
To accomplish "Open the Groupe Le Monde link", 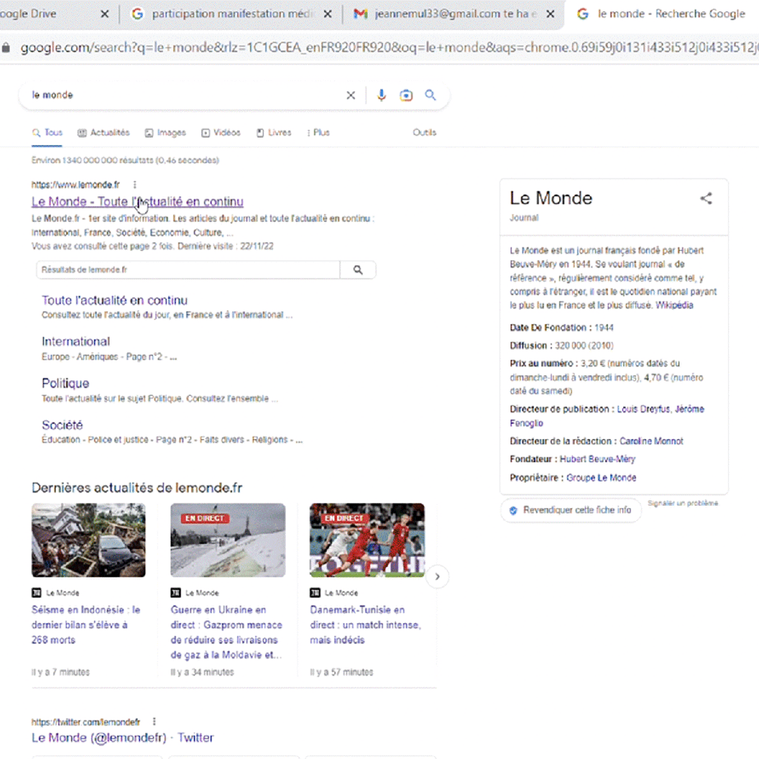I will 602,478.
